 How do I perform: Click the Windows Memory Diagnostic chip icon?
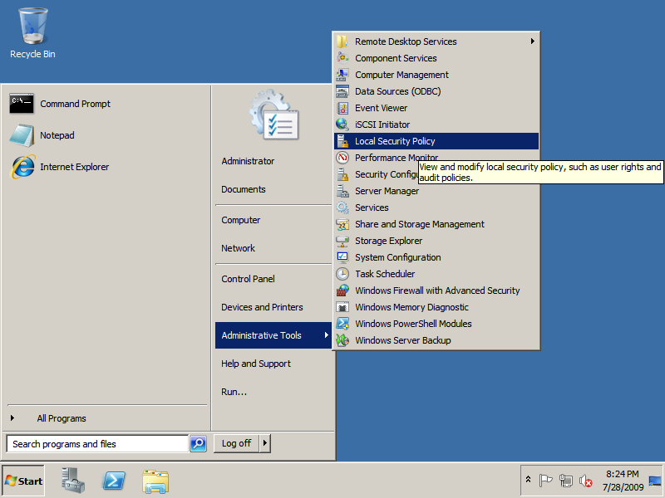pos(342,307)
